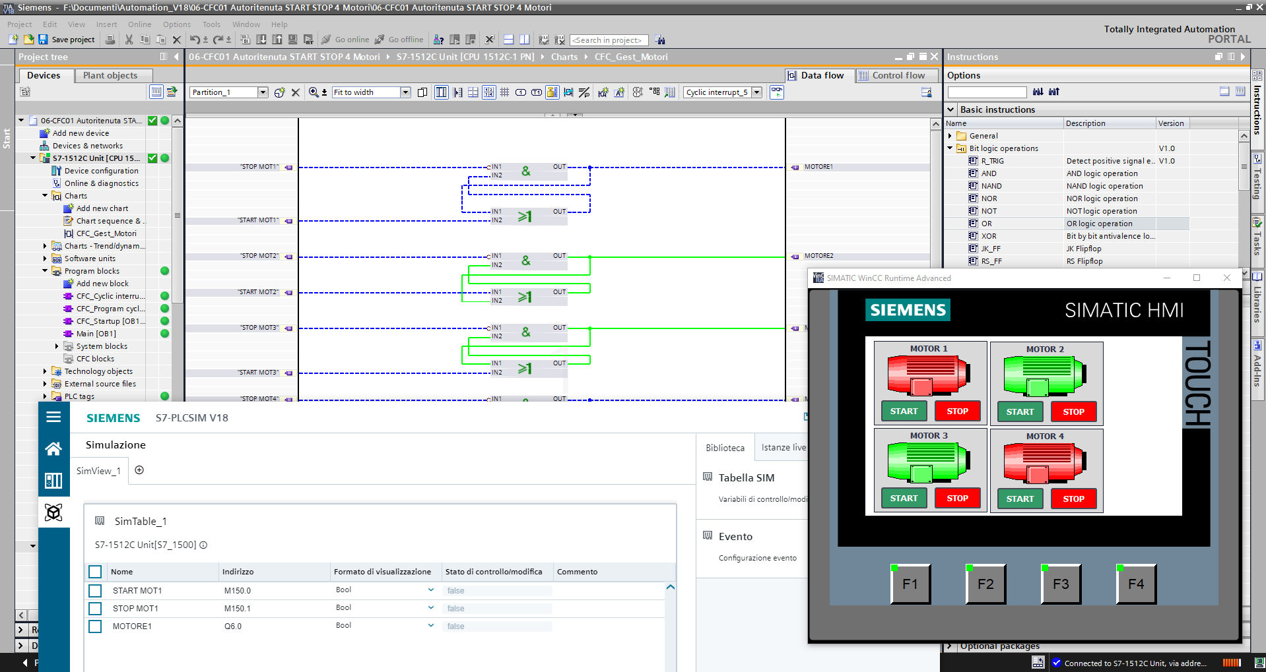Zoom the chart with the magnifier icon
This screenshot has height=672, width=1266.
(314, 92)
